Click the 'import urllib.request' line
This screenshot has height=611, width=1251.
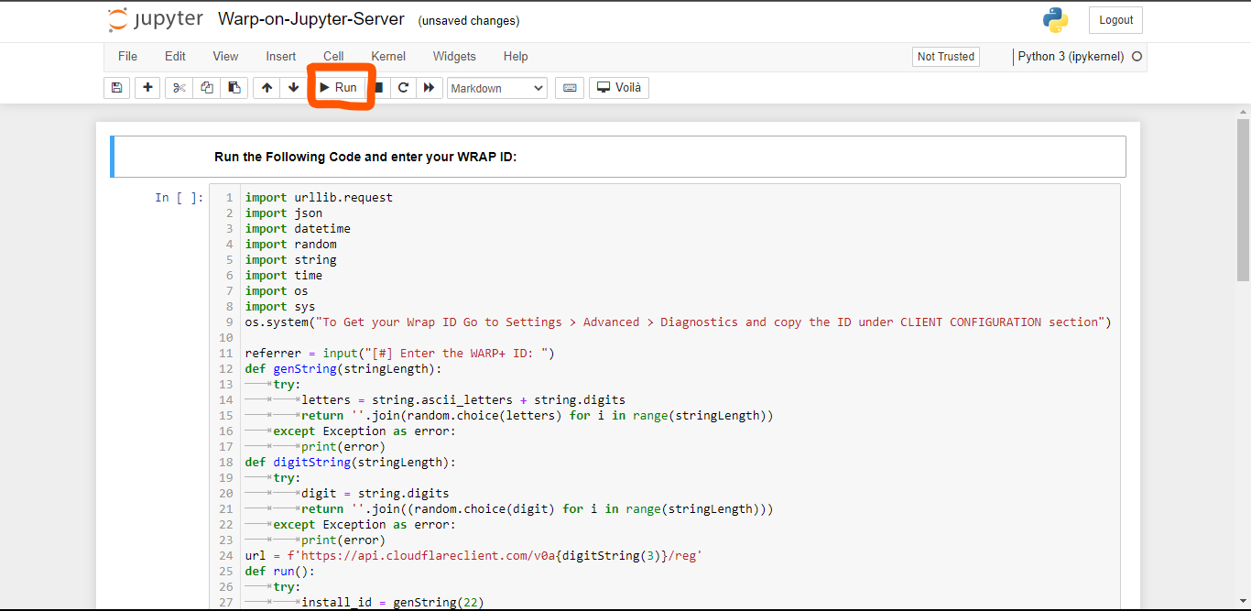pyautogui.click(x=319, y=198)
